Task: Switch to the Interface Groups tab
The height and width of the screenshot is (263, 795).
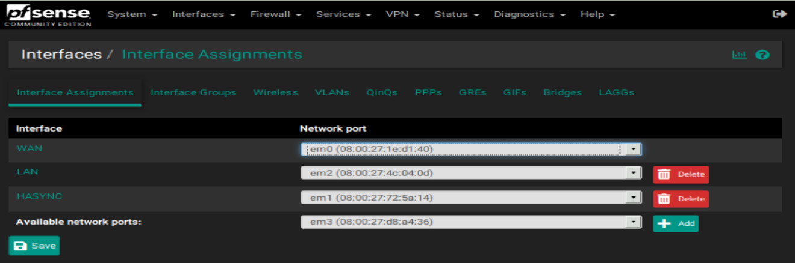Action: click(193, 92)
